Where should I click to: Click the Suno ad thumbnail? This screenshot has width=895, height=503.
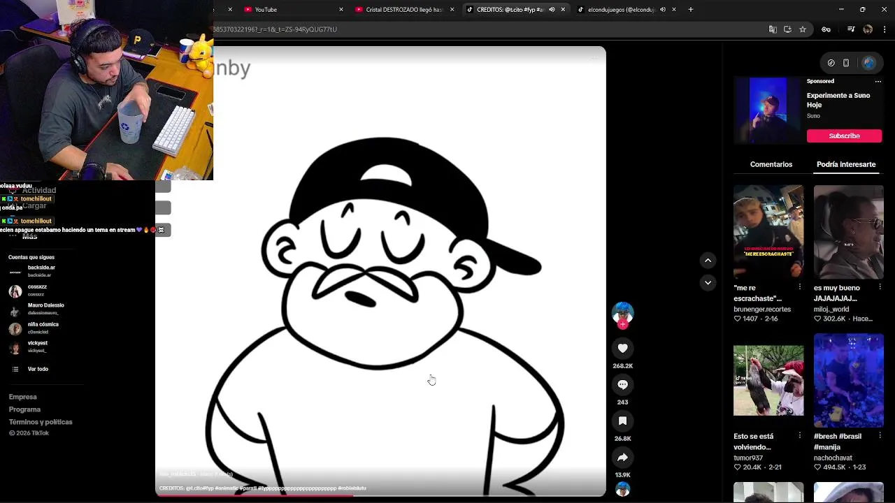pos(768,110)
